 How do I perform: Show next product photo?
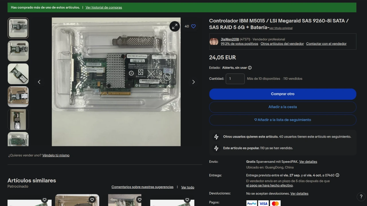193,82
